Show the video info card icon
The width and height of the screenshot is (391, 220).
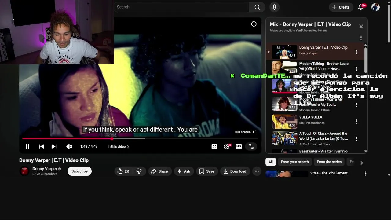[x=254, y=24]
